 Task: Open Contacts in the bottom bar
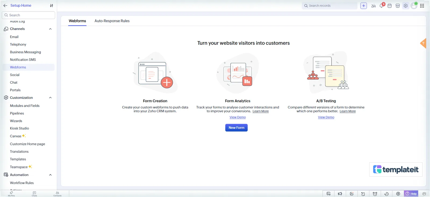point(58,194)
